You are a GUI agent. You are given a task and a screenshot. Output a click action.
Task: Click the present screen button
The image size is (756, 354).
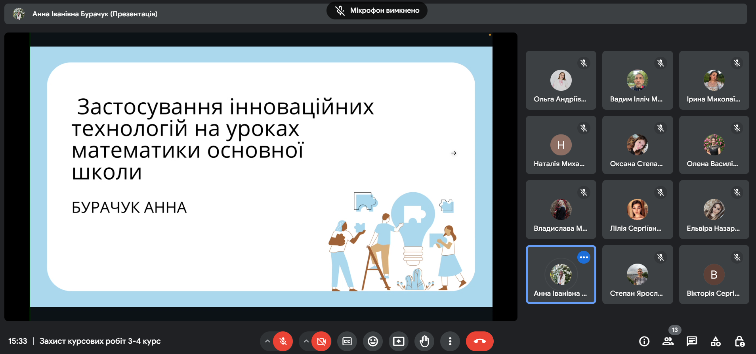[399, 341]
